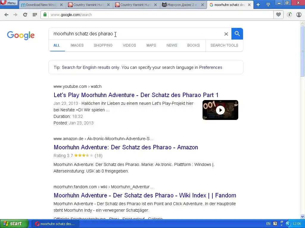Viewport: 305px width, 228px height.
Task: Open the Windows start button
Action: (x=14, y=224)
